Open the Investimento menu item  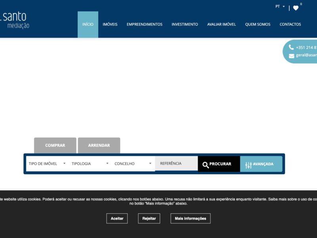coord(185,25)
